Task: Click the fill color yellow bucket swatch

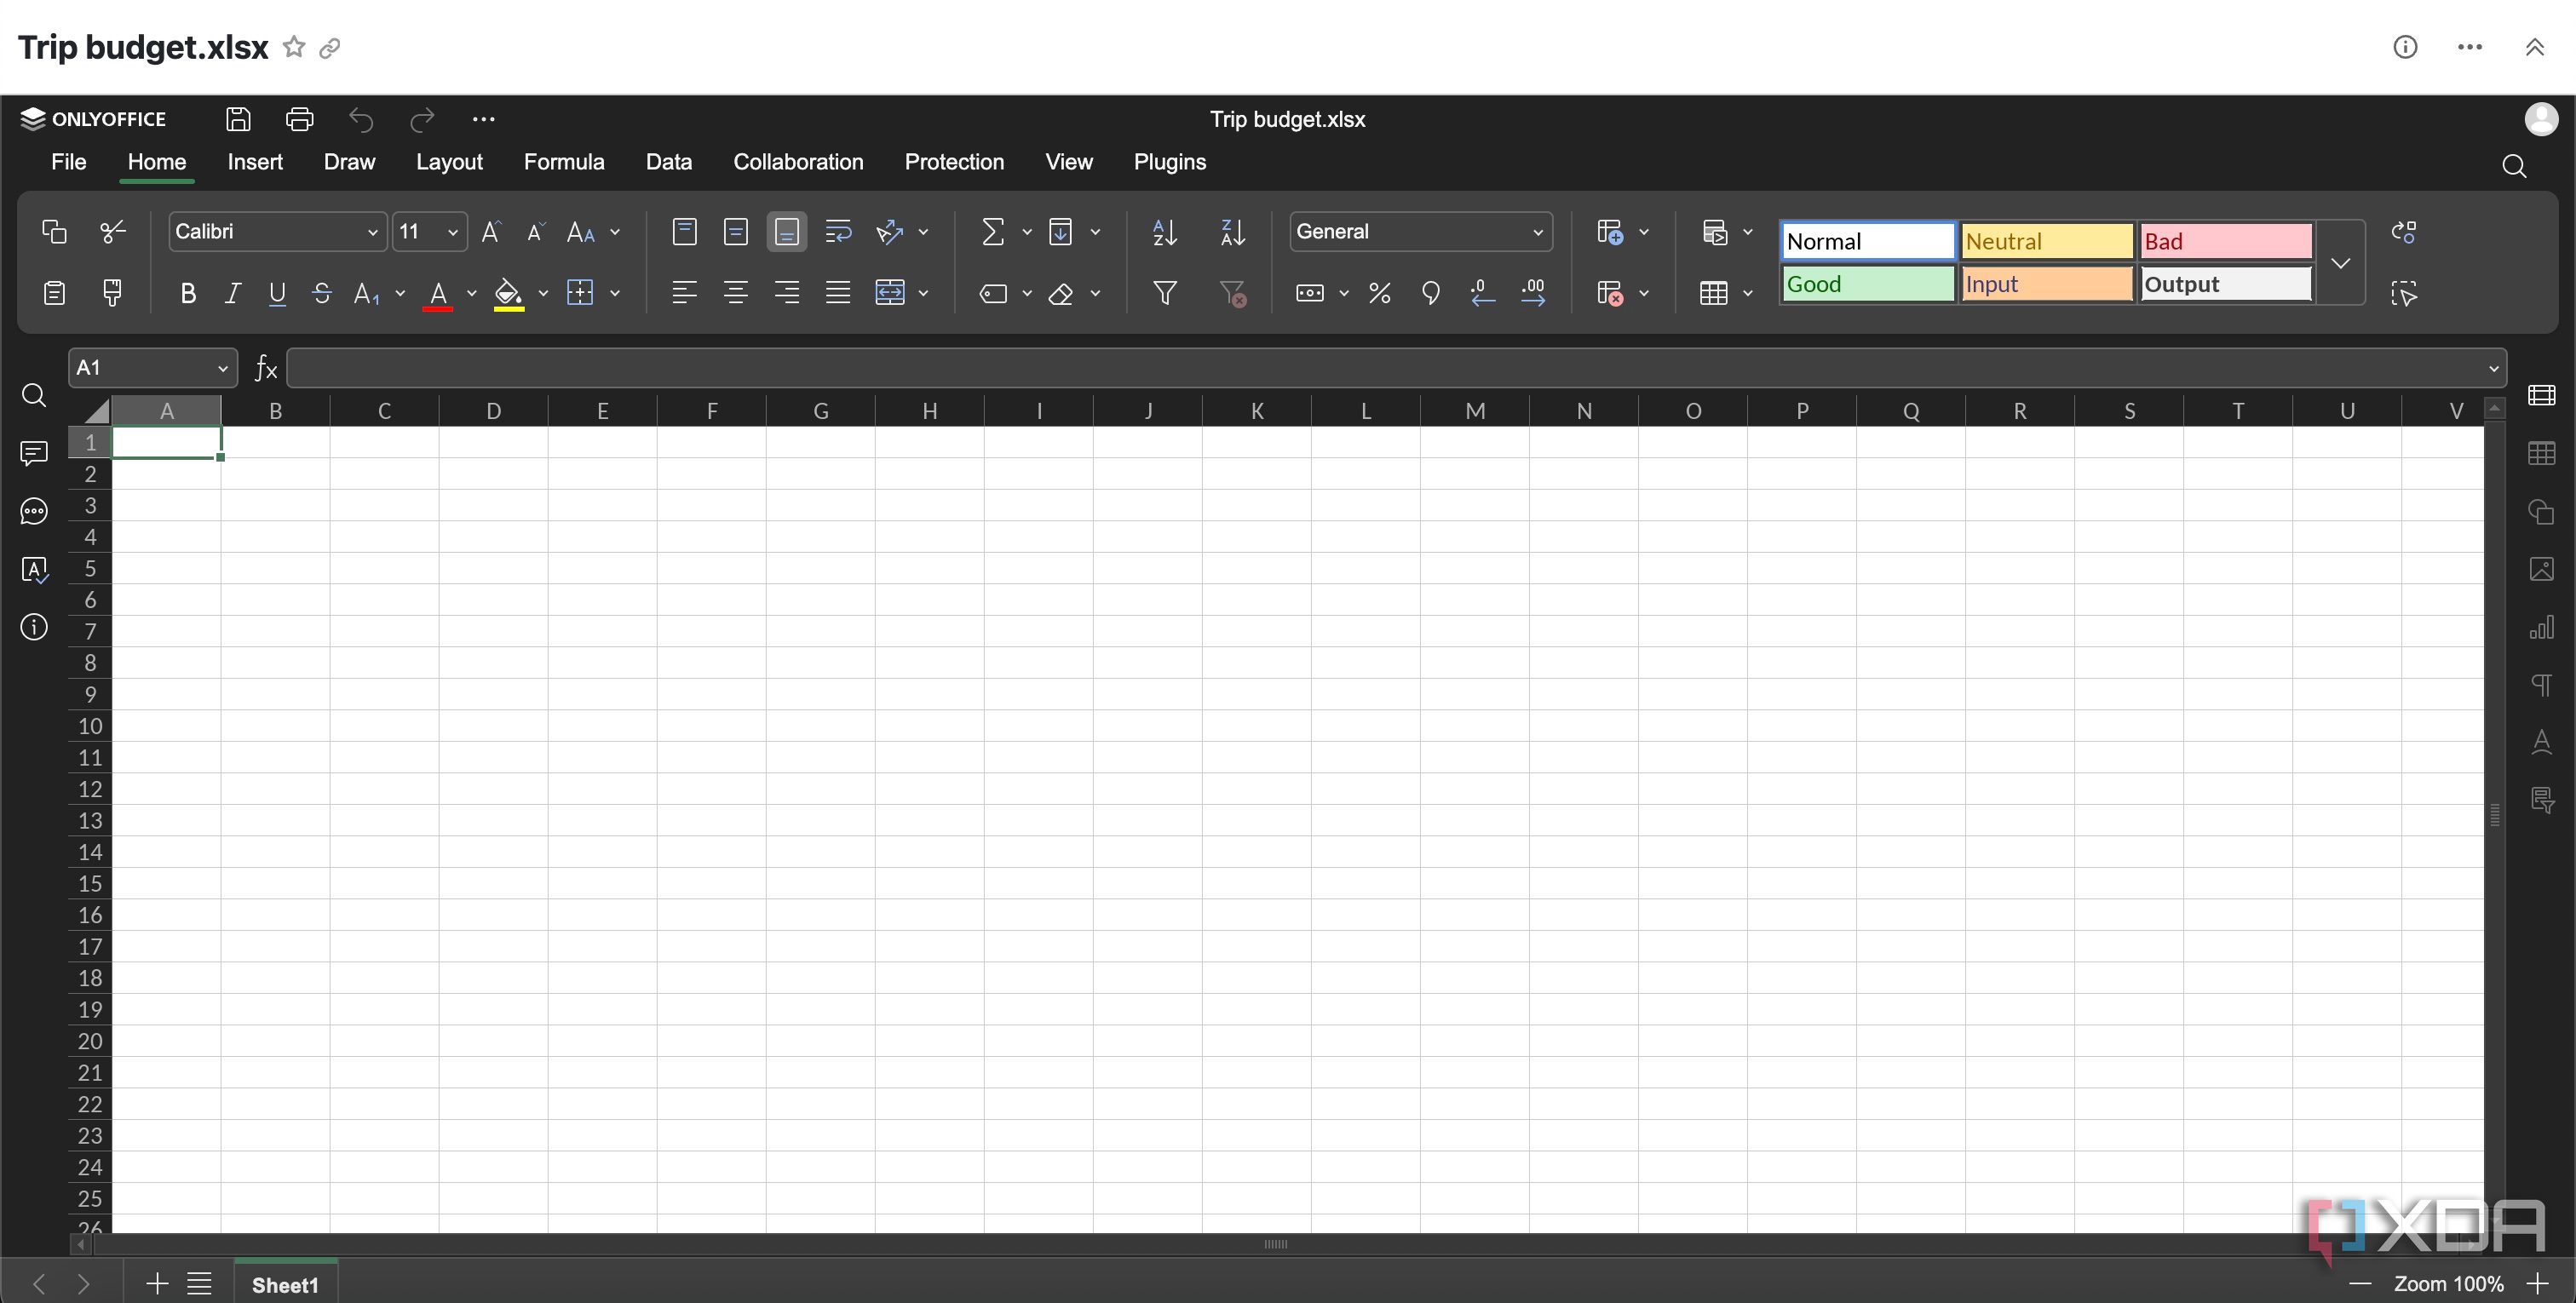Action: coord(509,294)
